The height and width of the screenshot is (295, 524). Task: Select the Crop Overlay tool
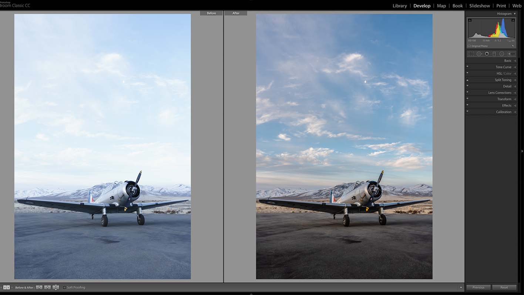[470, 53]
